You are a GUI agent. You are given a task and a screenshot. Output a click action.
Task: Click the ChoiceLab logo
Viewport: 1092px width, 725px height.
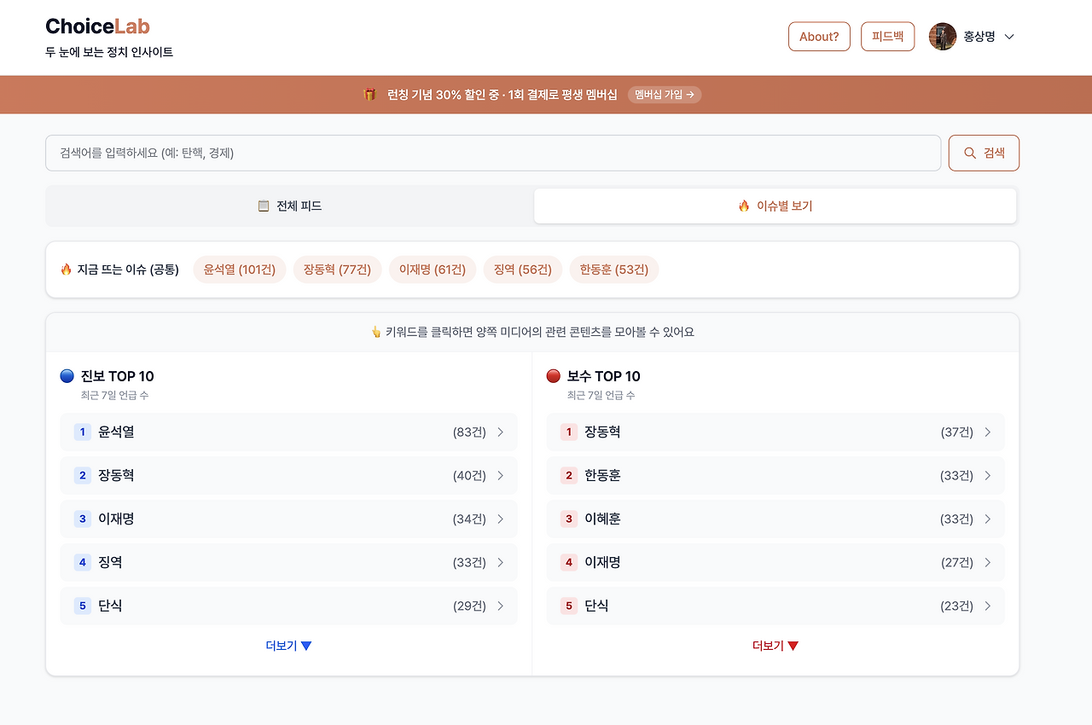pyautogui.click(x=97, y=26)
